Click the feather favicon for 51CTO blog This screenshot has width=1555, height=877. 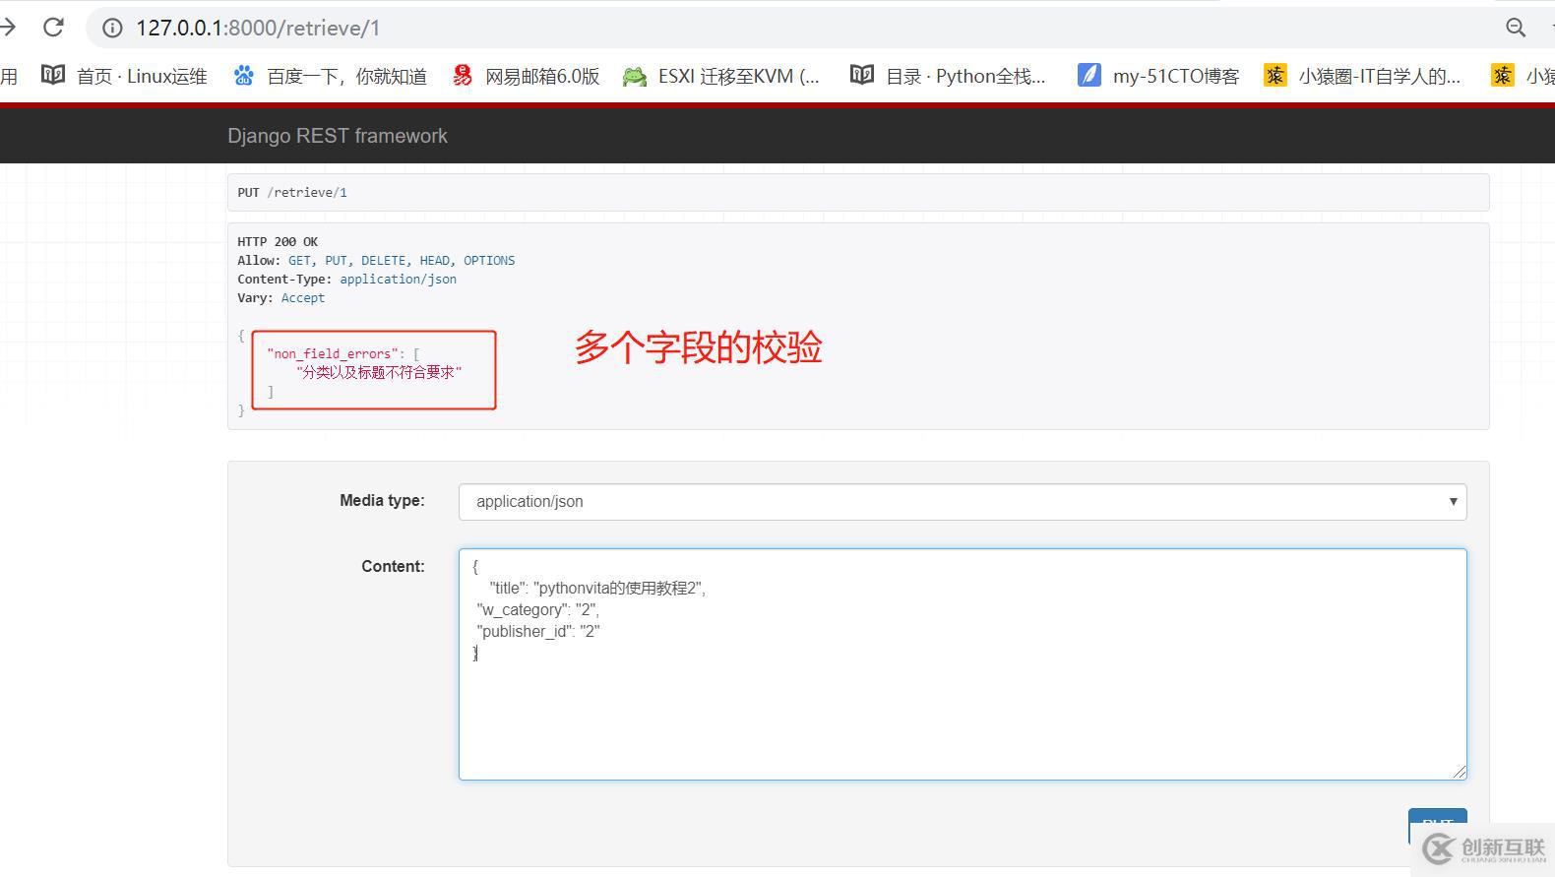[x=1088, y=75]
